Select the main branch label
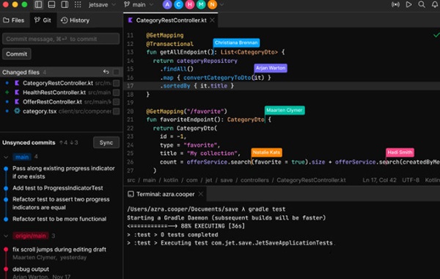 click(x=22, y=157)
